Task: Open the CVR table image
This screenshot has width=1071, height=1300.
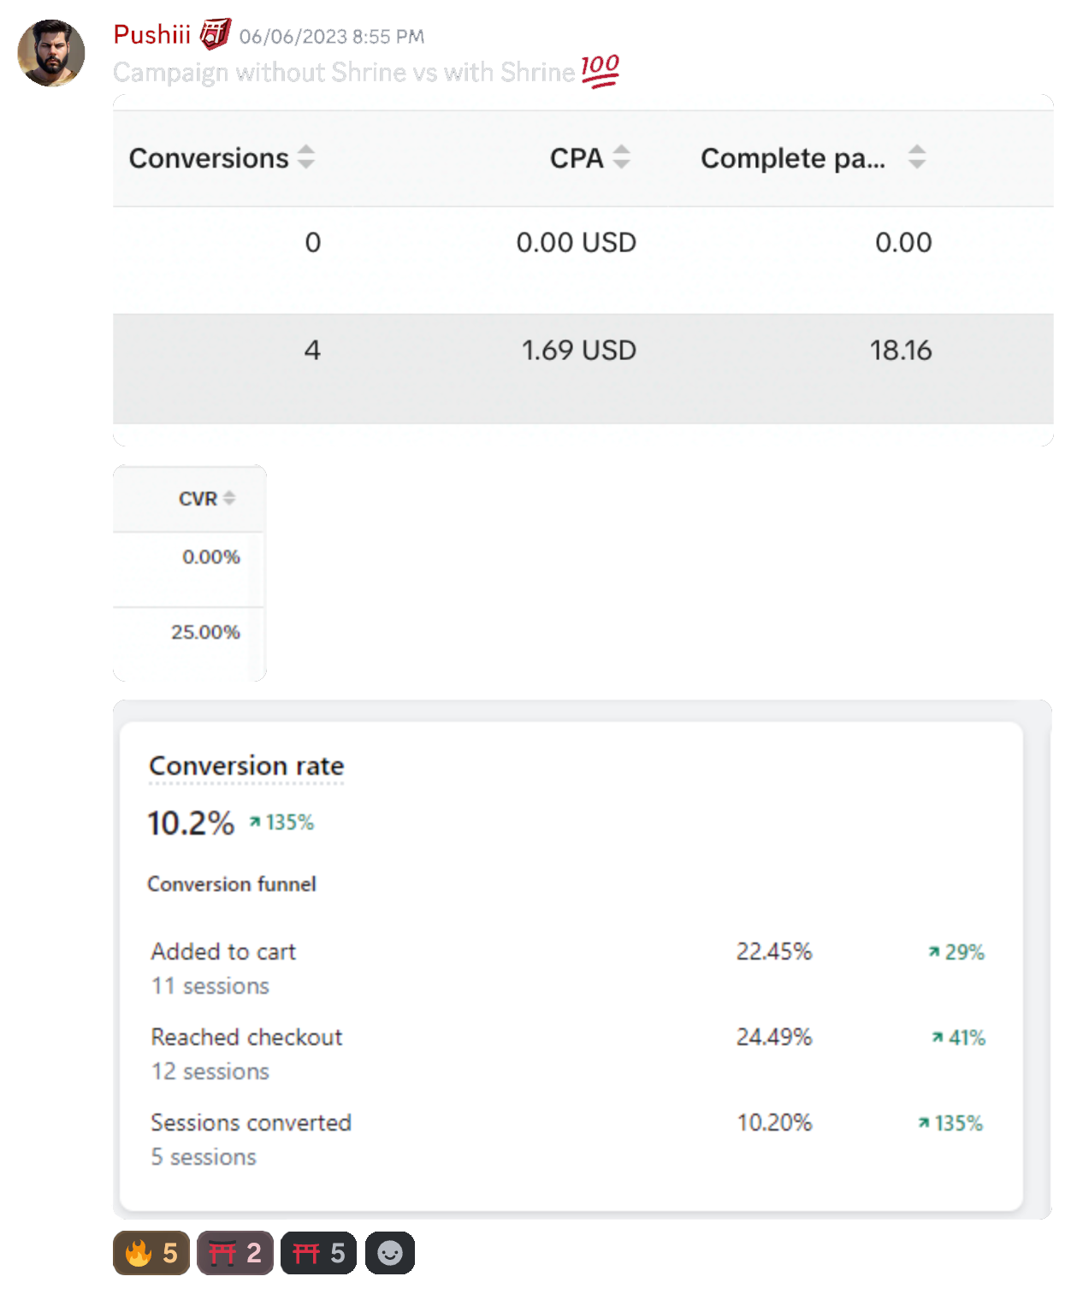Action: pyautogui.click(x=190, y=573)
